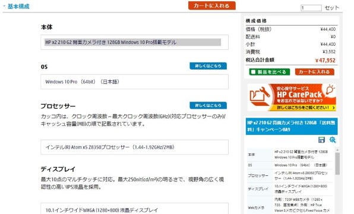Open 詳しくはこちら for プロセッサー

(208, 105)
